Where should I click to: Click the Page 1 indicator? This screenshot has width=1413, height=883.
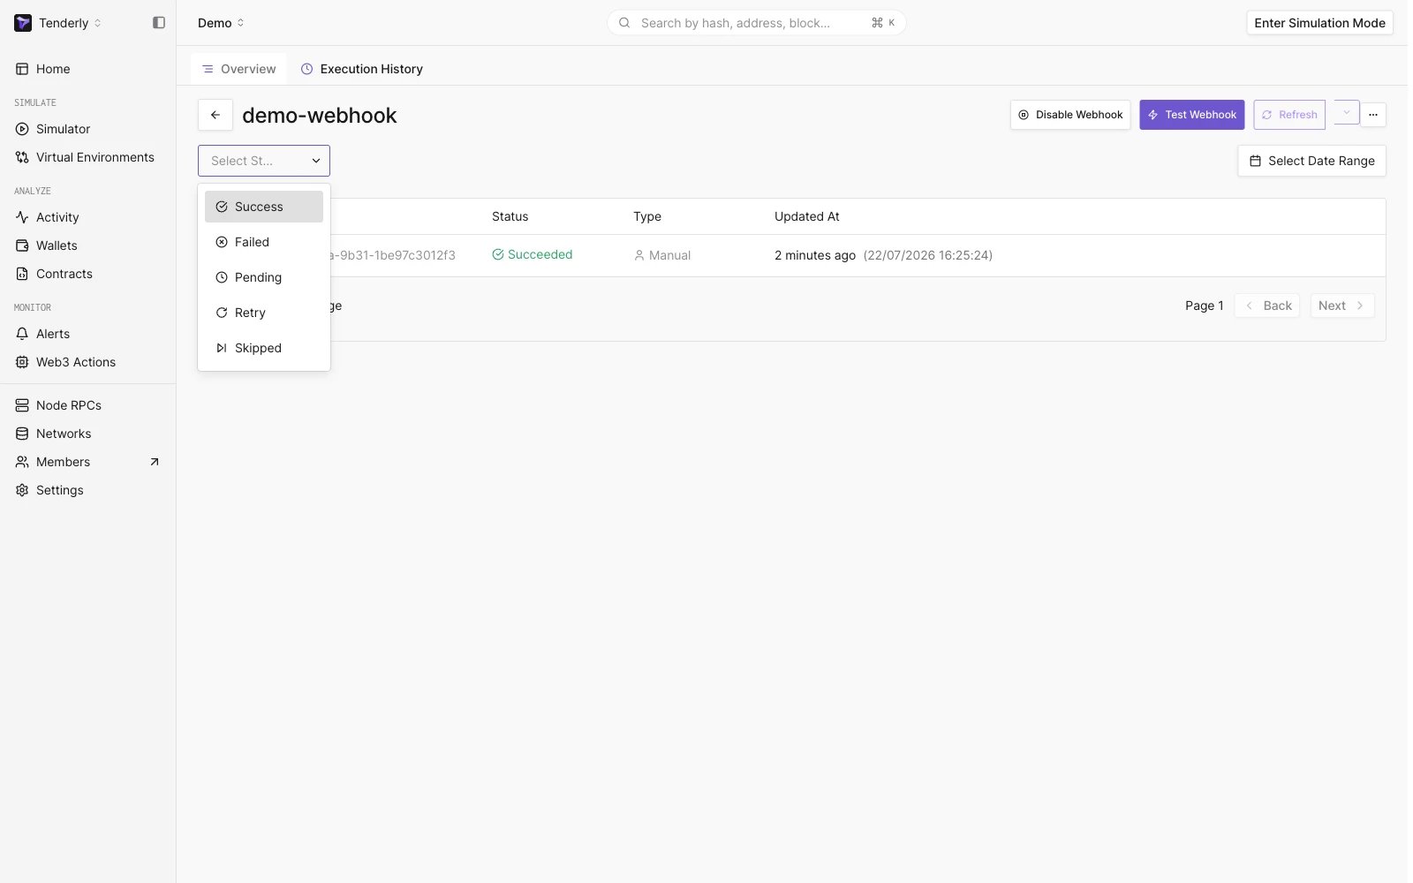point(1205,306)
